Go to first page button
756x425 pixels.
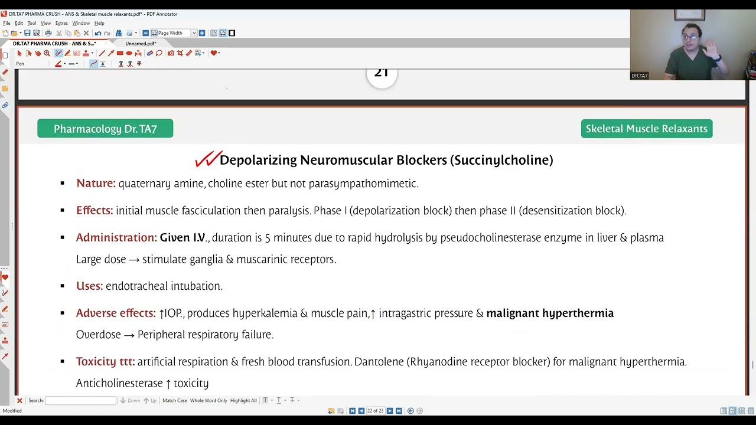point(352,411)
